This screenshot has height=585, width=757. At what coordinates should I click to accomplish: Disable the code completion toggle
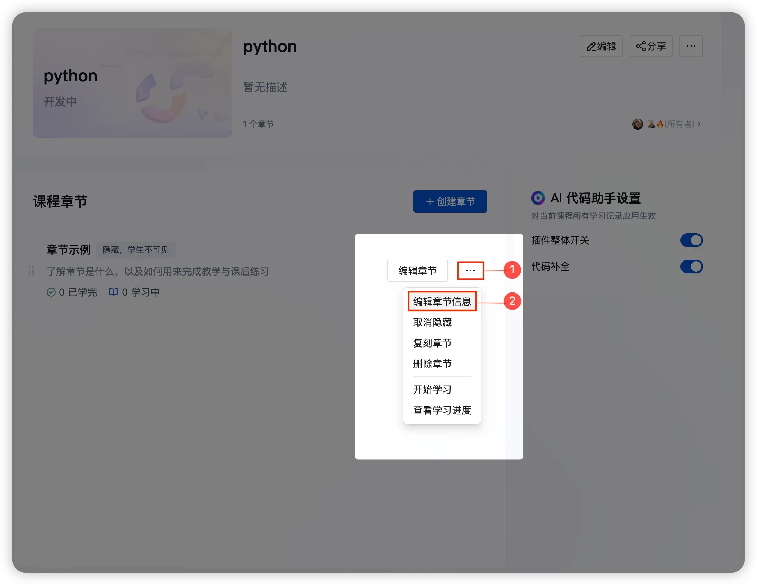[691, 267]
